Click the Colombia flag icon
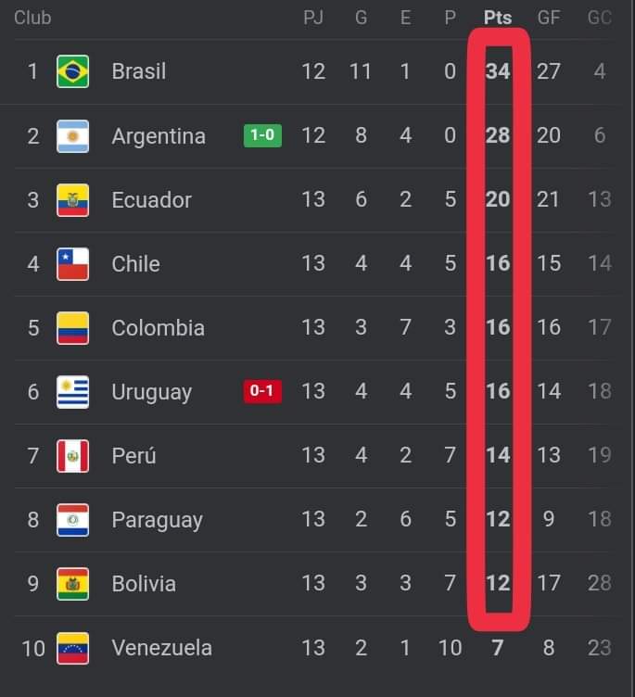 pyautogui.click(x=72, y=328)
